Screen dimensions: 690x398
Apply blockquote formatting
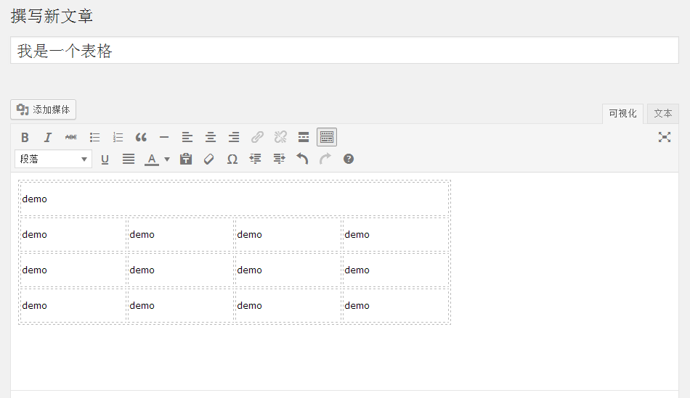tap(141, 138)
